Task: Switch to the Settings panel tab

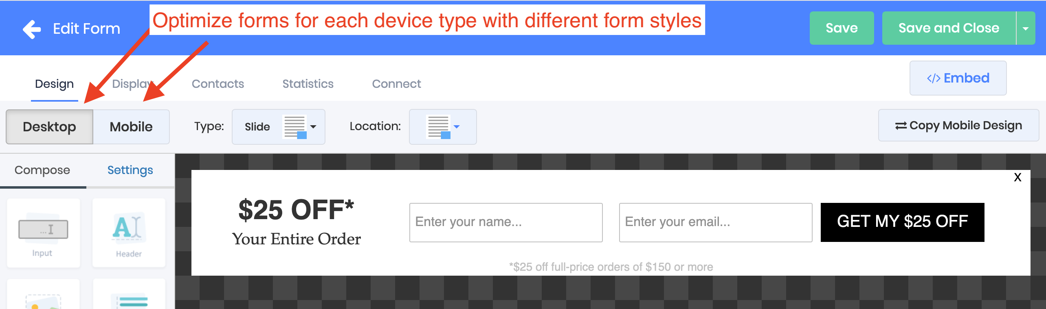Action: (130, 170)
